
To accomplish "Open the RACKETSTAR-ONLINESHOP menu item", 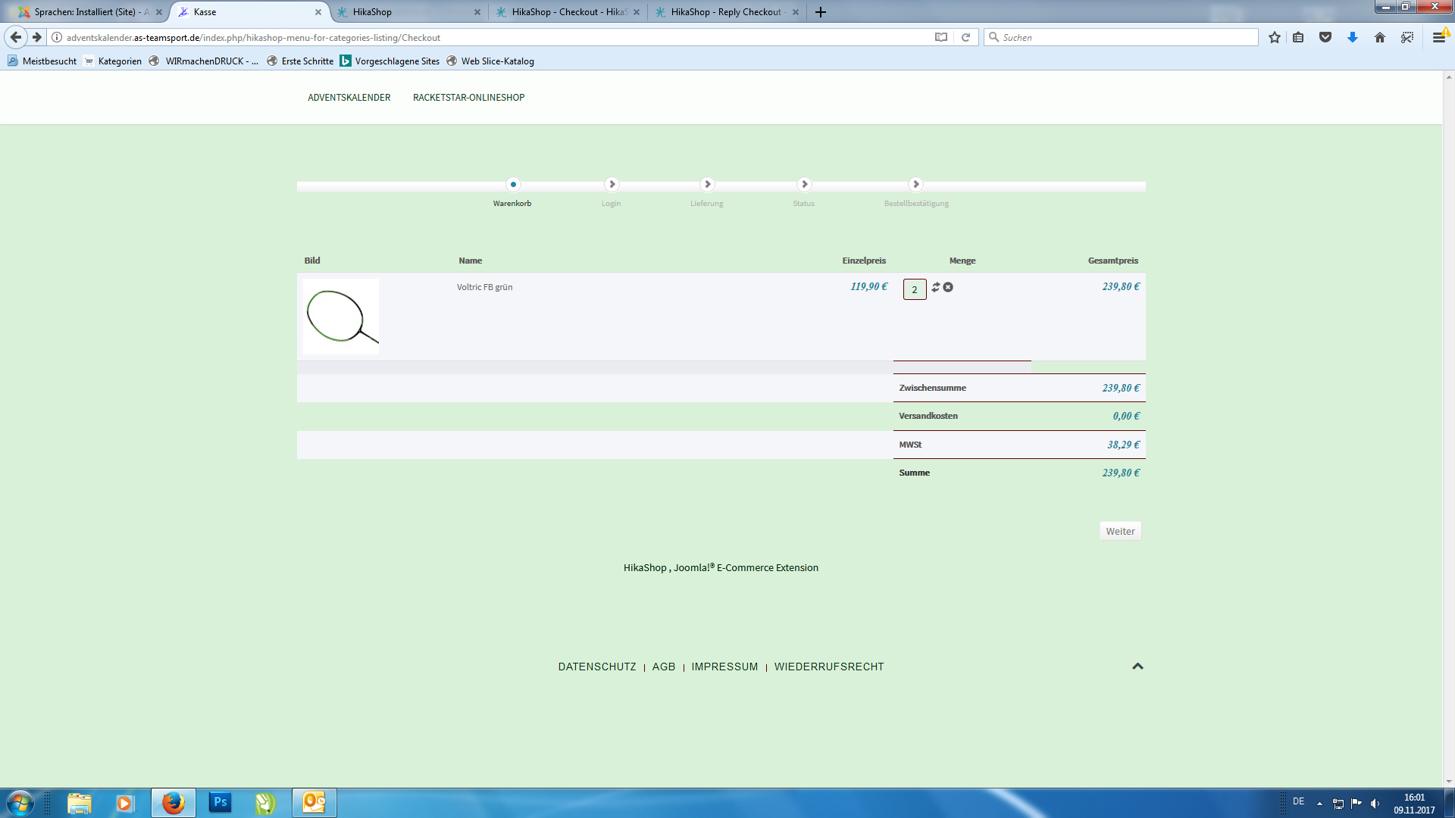I will pyautogui.click(x=468, y=98).
